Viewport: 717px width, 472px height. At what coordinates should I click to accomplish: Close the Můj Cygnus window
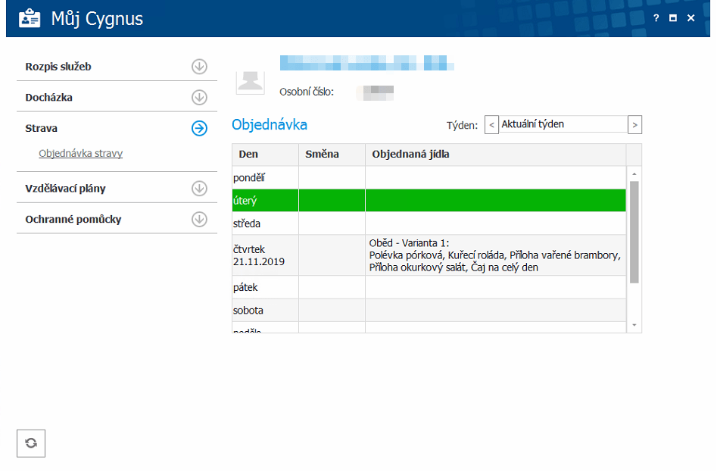click(691, 18)
